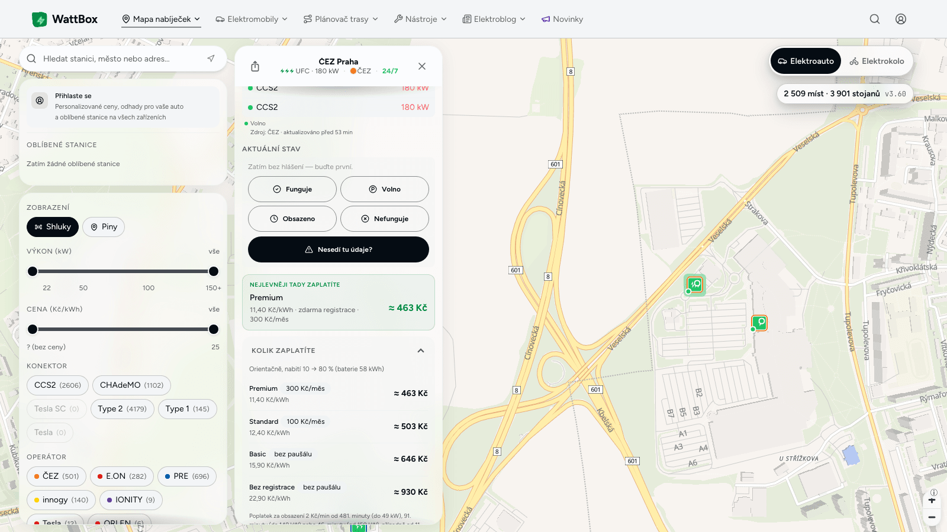The image size is (947, 532).
Task: Open the search icon in header
Action: pos(875,19)
